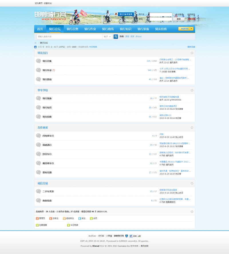The width and height of the screenshot is (229, 254).
Task: Click the 登录 login button
Action: point(179,19)
